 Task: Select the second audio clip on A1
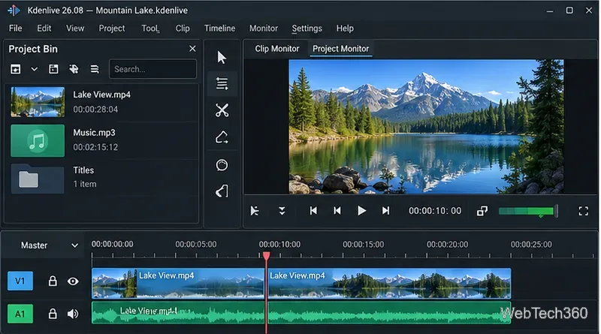coord(389,313)
